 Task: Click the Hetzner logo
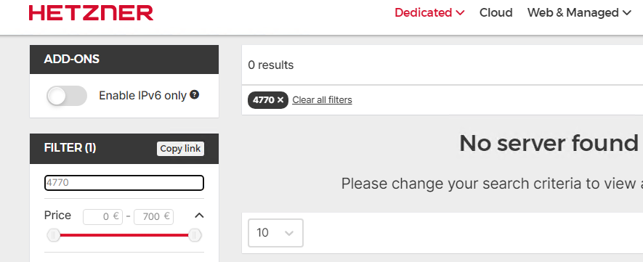coord(91,12)
